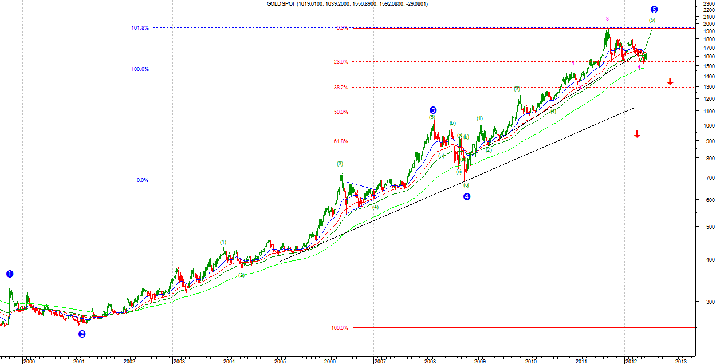Click the 2008 year label on the time axis
Viewport: 716px width, 364px height.
tap(430, 361)
